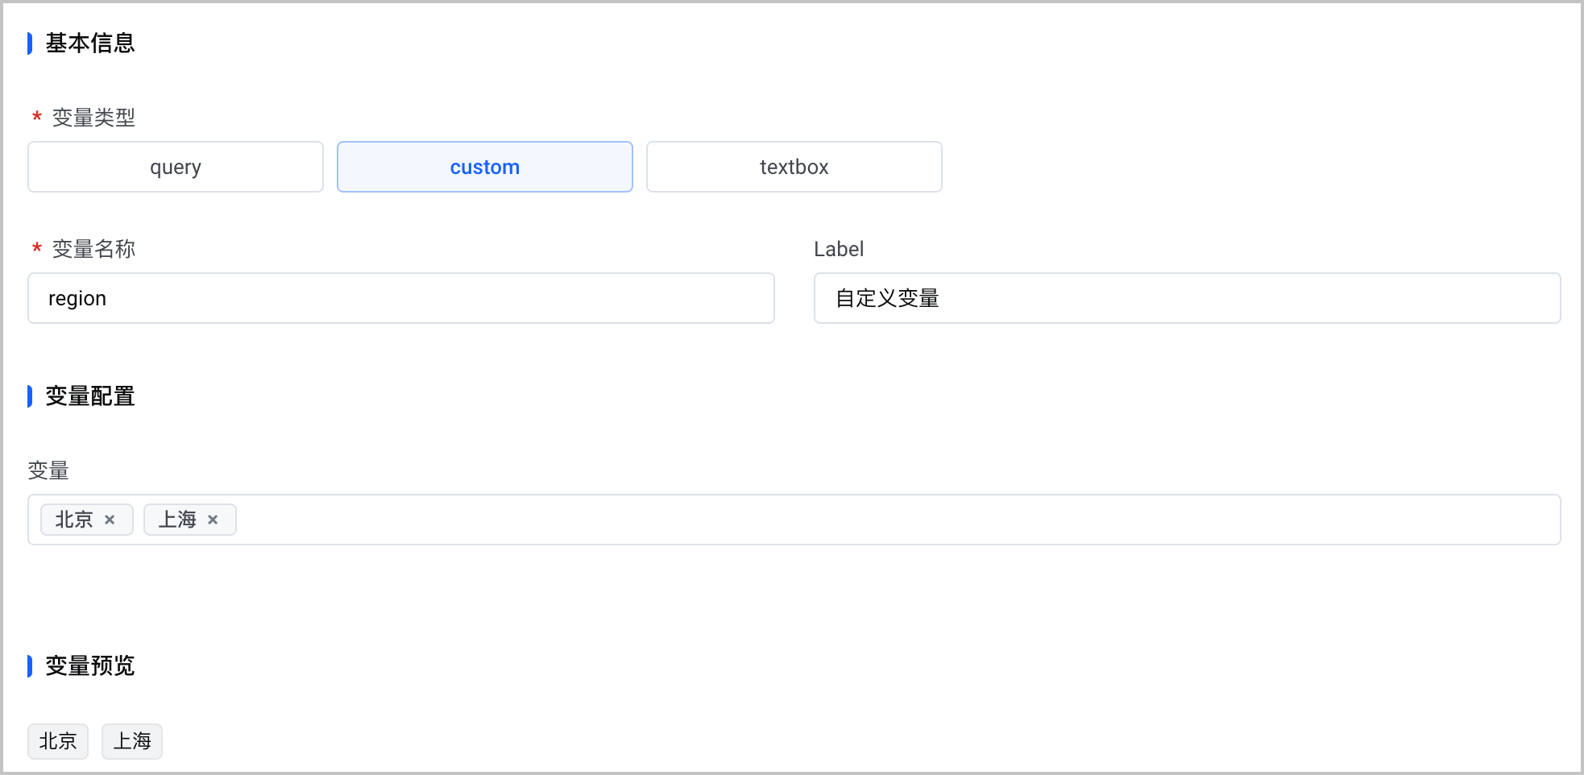Click the 上海 preview chip
Viewport: 1584px width, 775px height.
(x=132, y=741)
